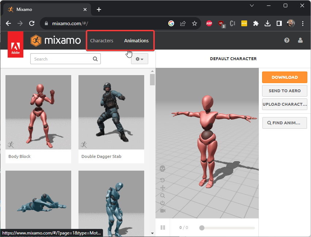Select the Double Dagger Stab thumbnail
The height and width of the screenshot is (237, 311).
111,112
